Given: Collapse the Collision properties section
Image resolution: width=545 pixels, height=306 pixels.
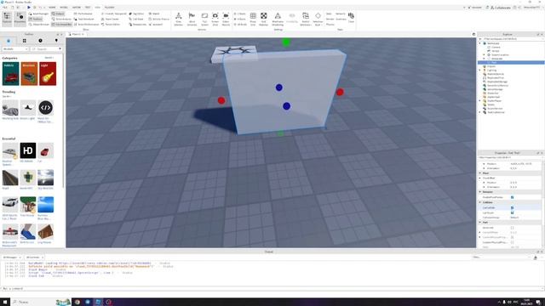Looking at the screenshot, I should click(480, 202).
